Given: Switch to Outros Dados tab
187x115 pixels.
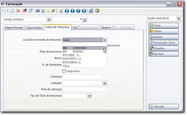Looking at the screenshot, I should click(34, 27).
